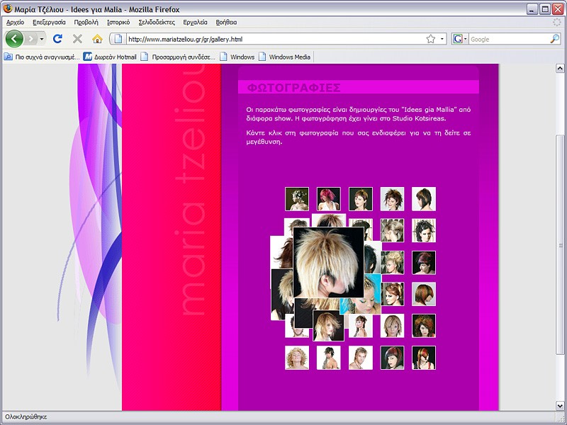Open the 'Πιο συχνά αναγνωσμέ...' bookmarks folder
Viewport: 567px width, 425px height.
tap(42, 57)
